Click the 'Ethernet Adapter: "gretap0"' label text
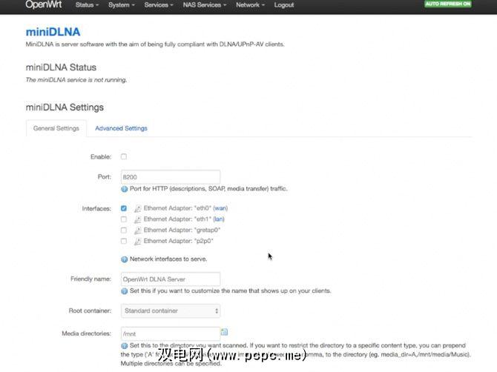The height and width of the screenshot is (372, 497). (182, 230)
